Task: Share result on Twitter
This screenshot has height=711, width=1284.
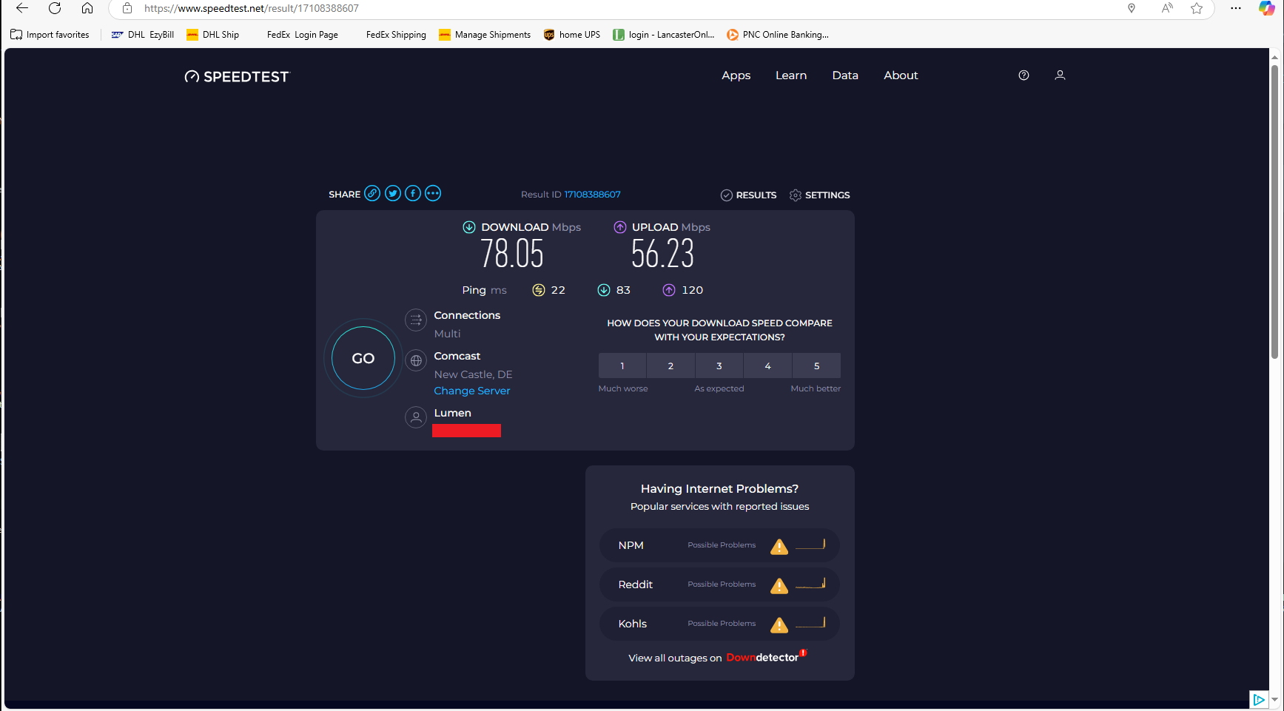Action: tap(393, 194)
